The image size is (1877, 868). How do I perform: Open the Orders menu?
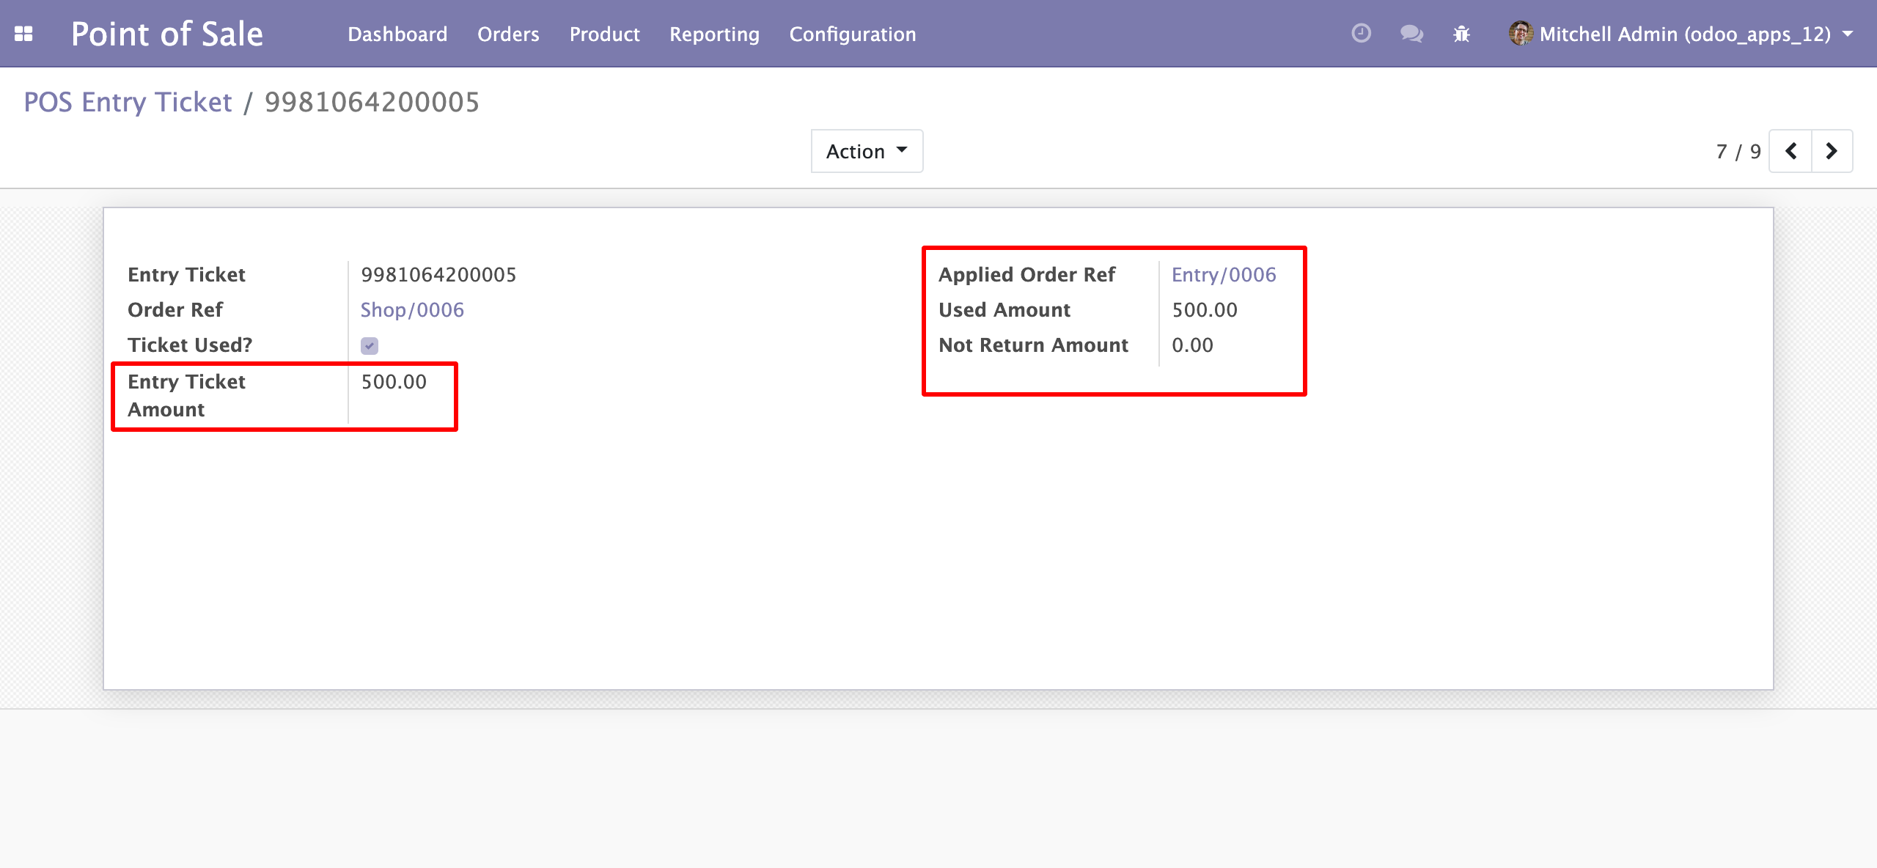tap(508, 34)
